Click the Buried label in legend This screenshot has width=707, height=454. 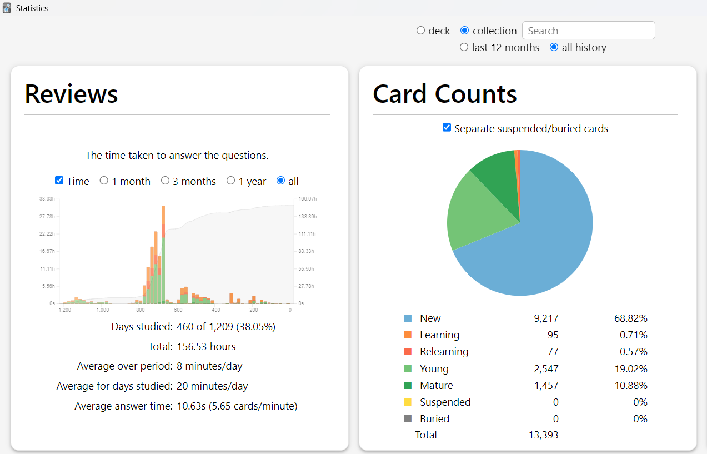434,418
